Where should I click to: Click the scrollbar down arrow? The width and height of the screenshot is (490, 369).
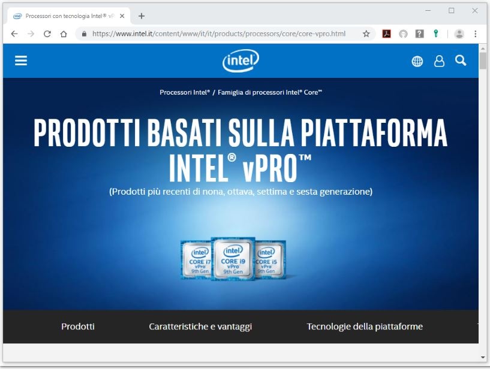pyautogui.click(x=483, y=358)
